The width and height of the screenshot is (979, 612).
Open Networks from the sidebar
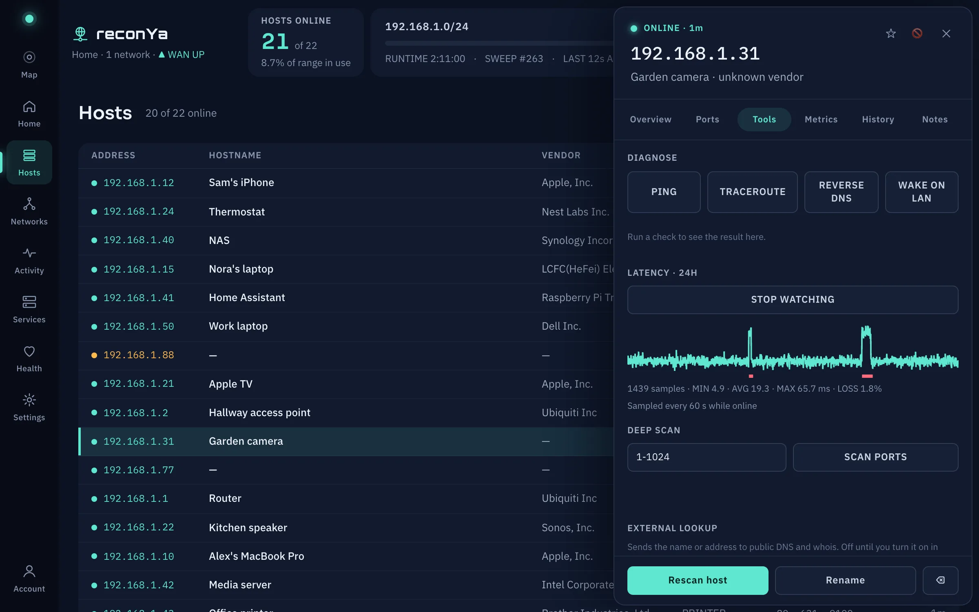pos(29,211)
